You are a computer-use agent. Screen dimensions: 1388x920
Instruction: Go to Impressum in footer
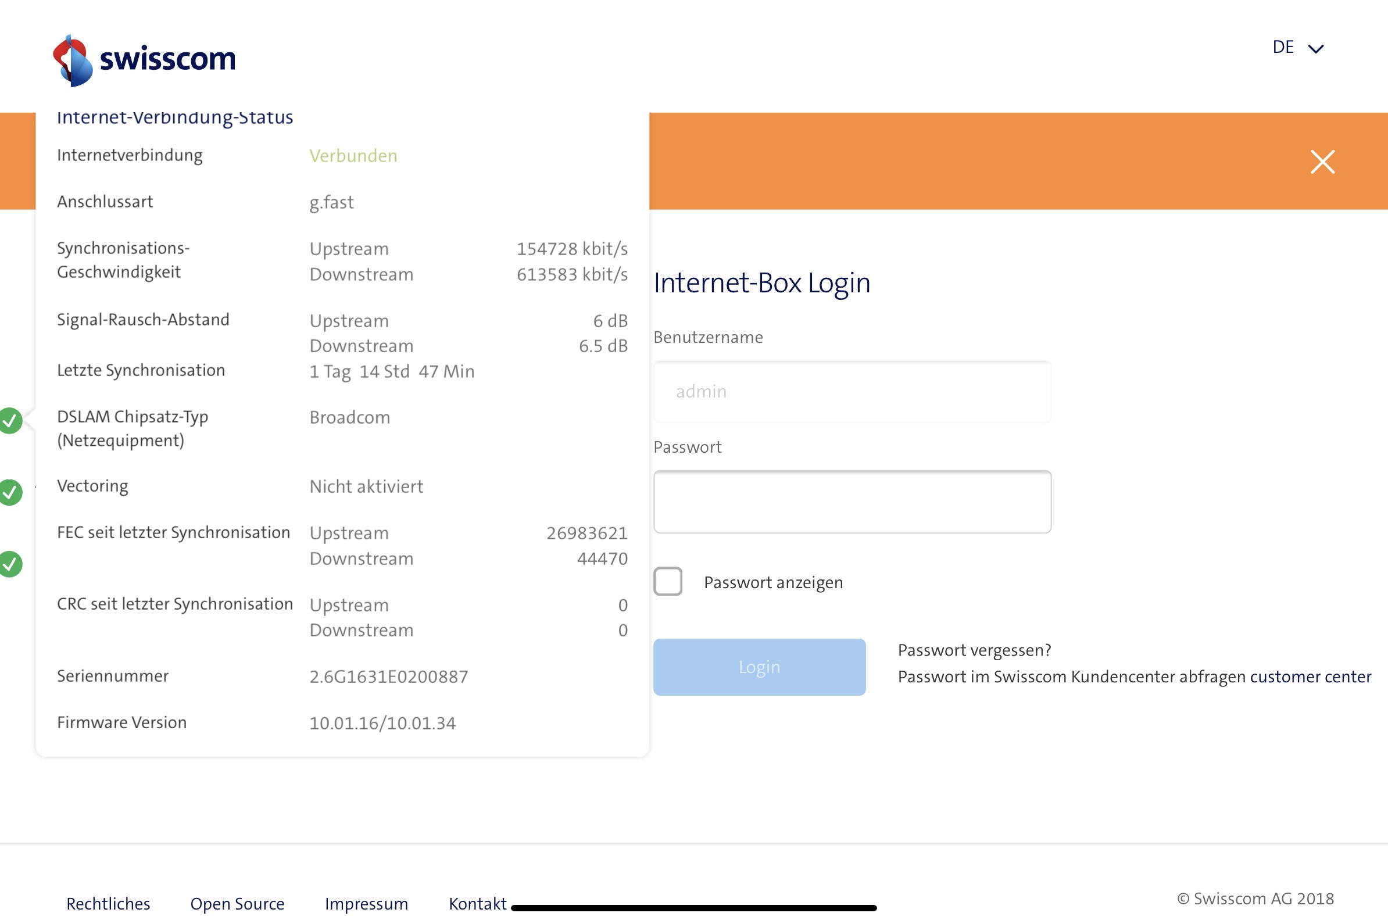[x=366, y=903]
